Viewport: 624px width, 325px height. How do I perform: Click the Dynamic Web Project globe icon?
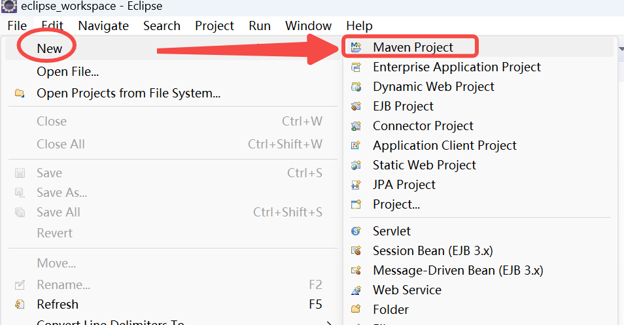tap(356, 87)
